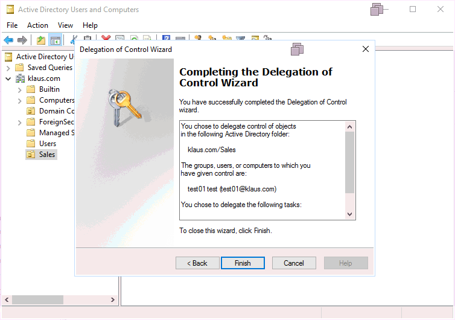This screenshot has height=320, width=455.
Task: Click the Back button in wizard
Action: pos(197,263)
